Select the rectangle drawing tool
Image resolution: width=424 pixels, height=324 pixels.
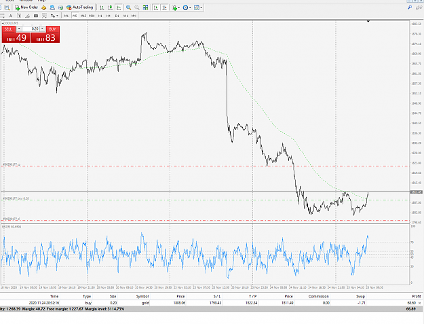pyautogui.click(x=36, y=16)
